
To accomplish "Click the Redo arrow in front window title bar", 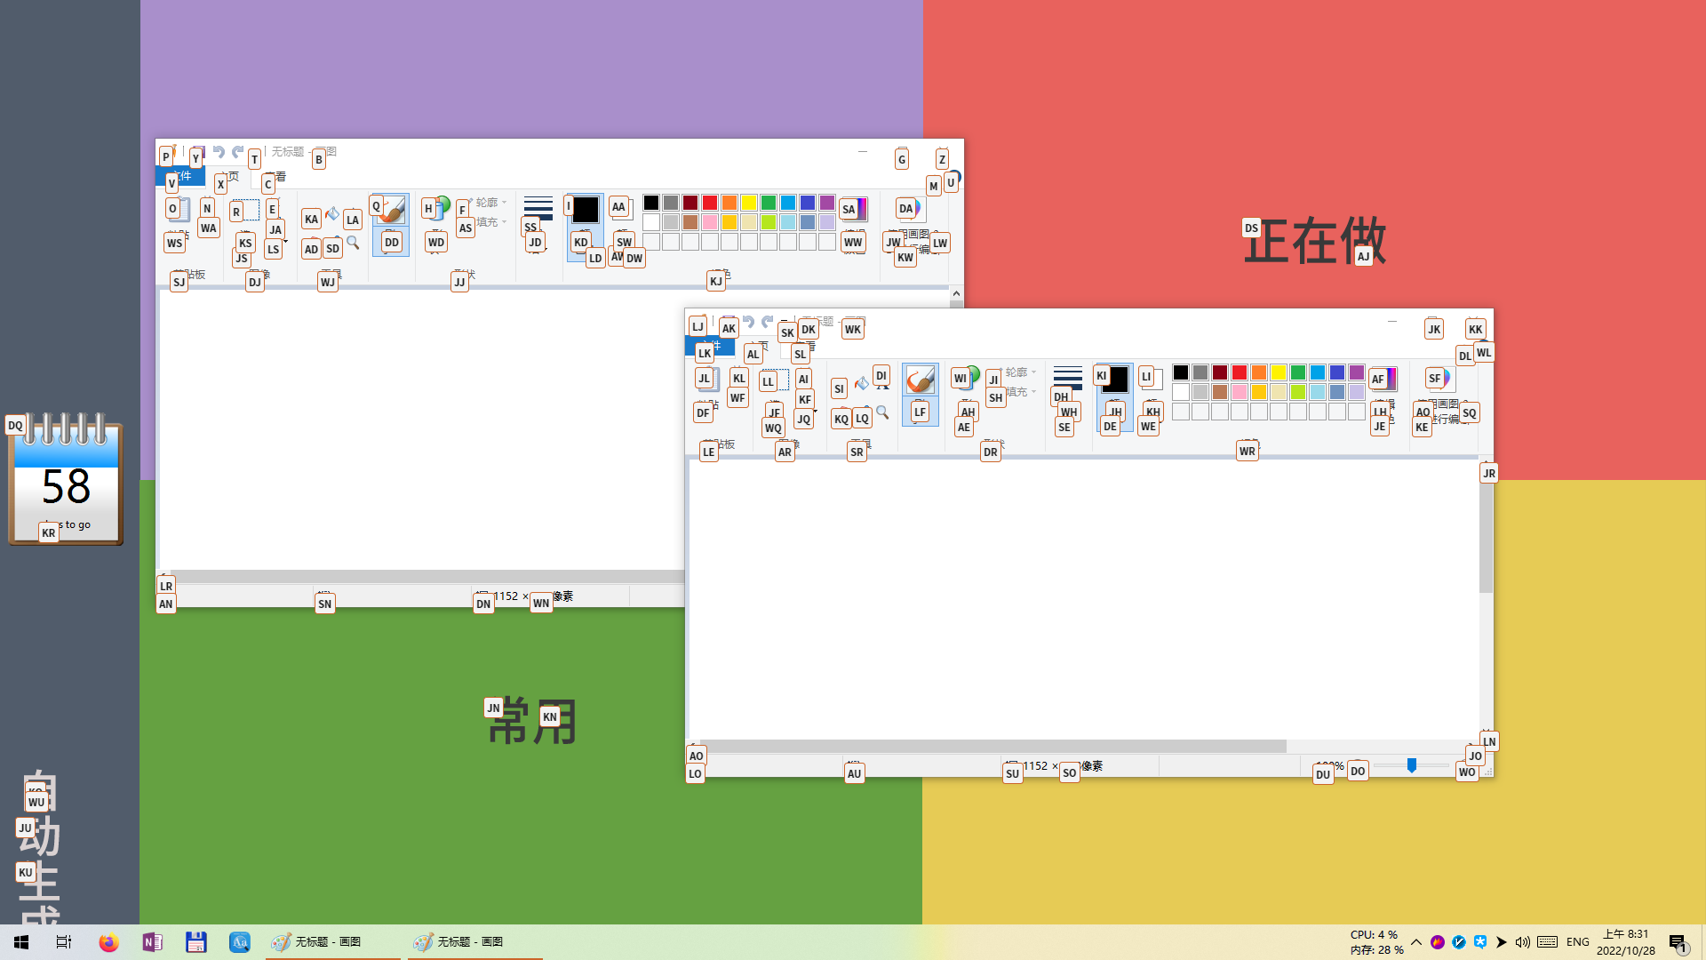I will coord(767,322).
